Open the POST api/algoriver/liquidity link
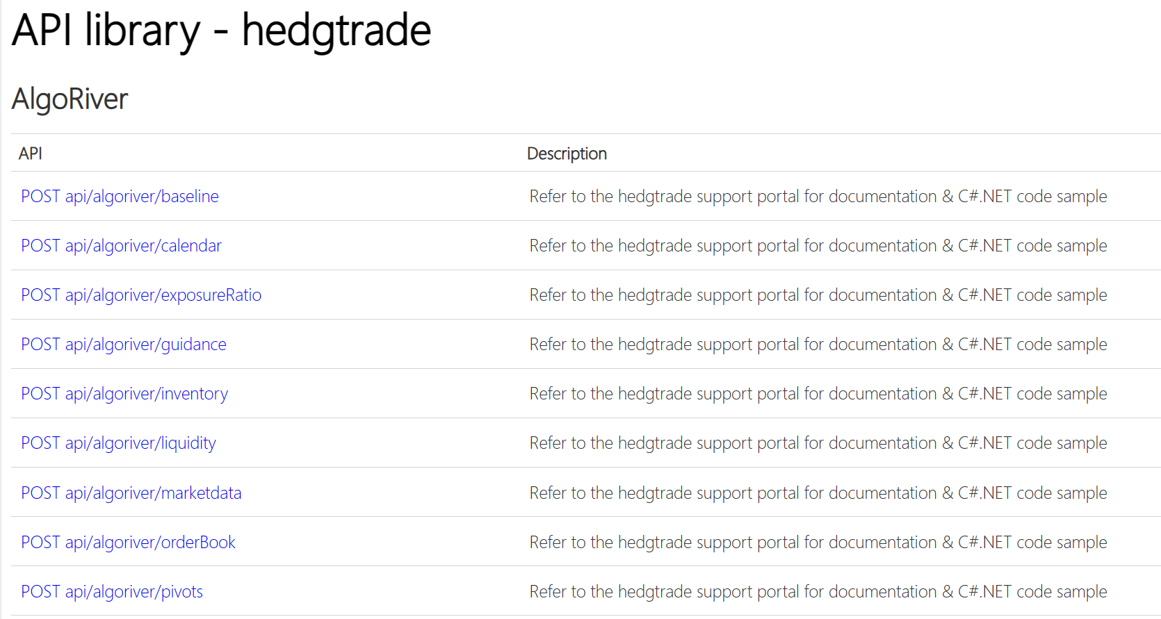Image resolution: width=1161 pixels, height=619 pixels. pyautogui.click(x=118, y=443)
